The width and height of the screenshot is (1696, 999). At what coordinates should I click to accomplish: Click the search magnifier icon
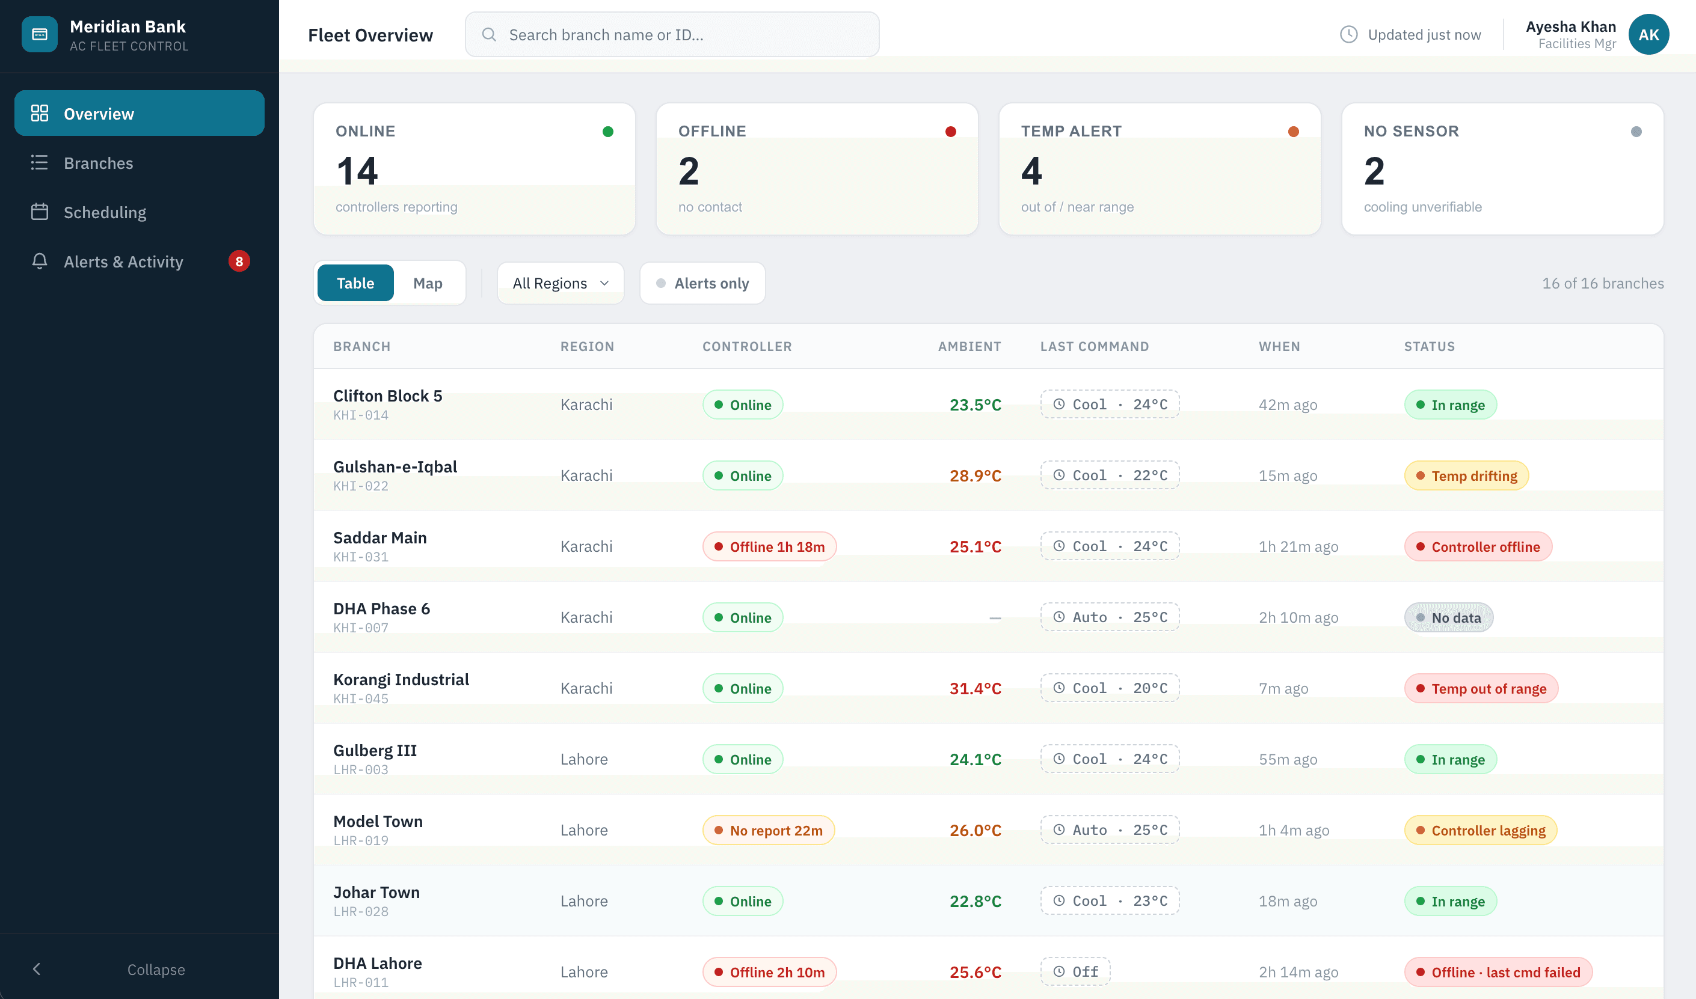pos(490,34)
